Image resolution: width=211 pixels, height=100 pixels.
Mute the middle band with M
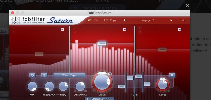(x=75, y=32)
